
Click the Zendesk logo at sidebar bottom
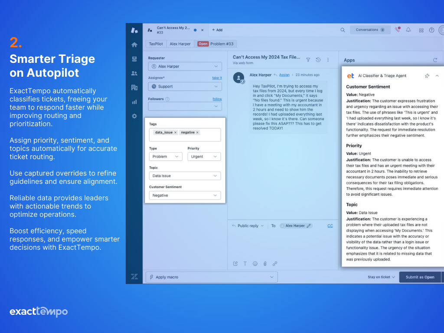(134, 277)
